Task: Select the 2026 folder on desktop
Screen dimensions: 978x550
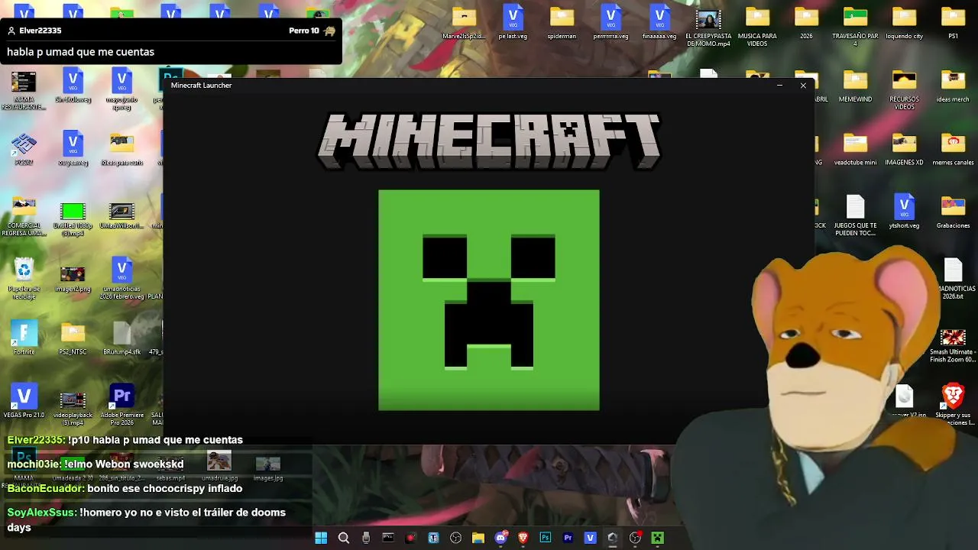Action: pos(806,23)
